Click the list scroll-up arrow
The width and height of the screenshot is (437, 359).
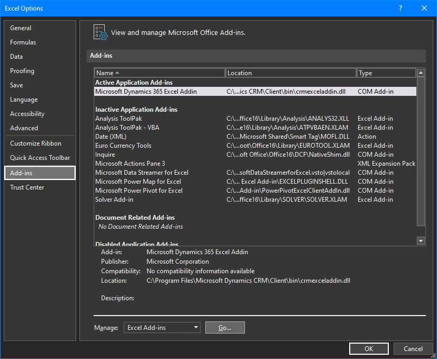click(x=421, y=73)
